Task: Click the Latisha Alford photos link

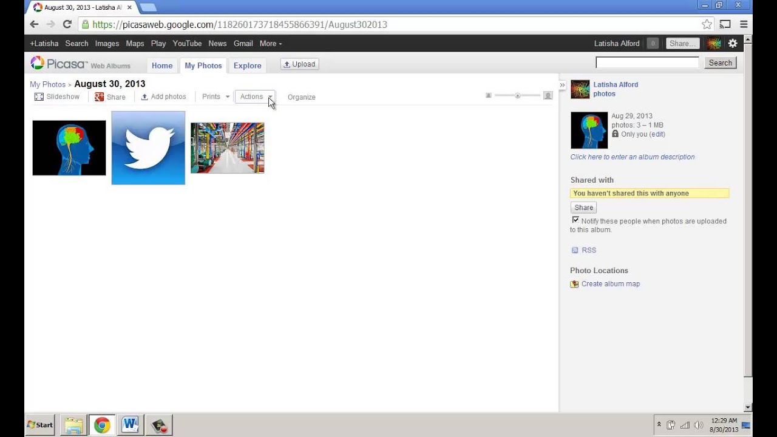Action: 616,89
